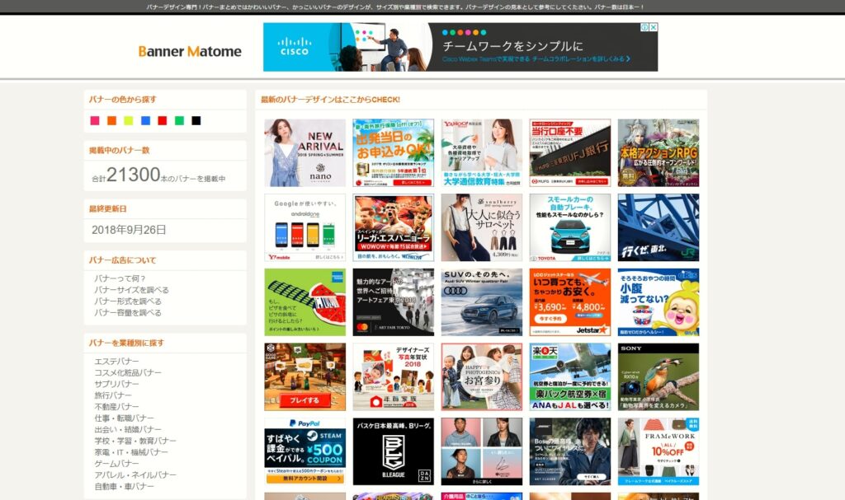Image resolution: width=845 pixels, height=500 pixels.
Task: Close the Cisco ad via X icon
Action: click(654, 27)
